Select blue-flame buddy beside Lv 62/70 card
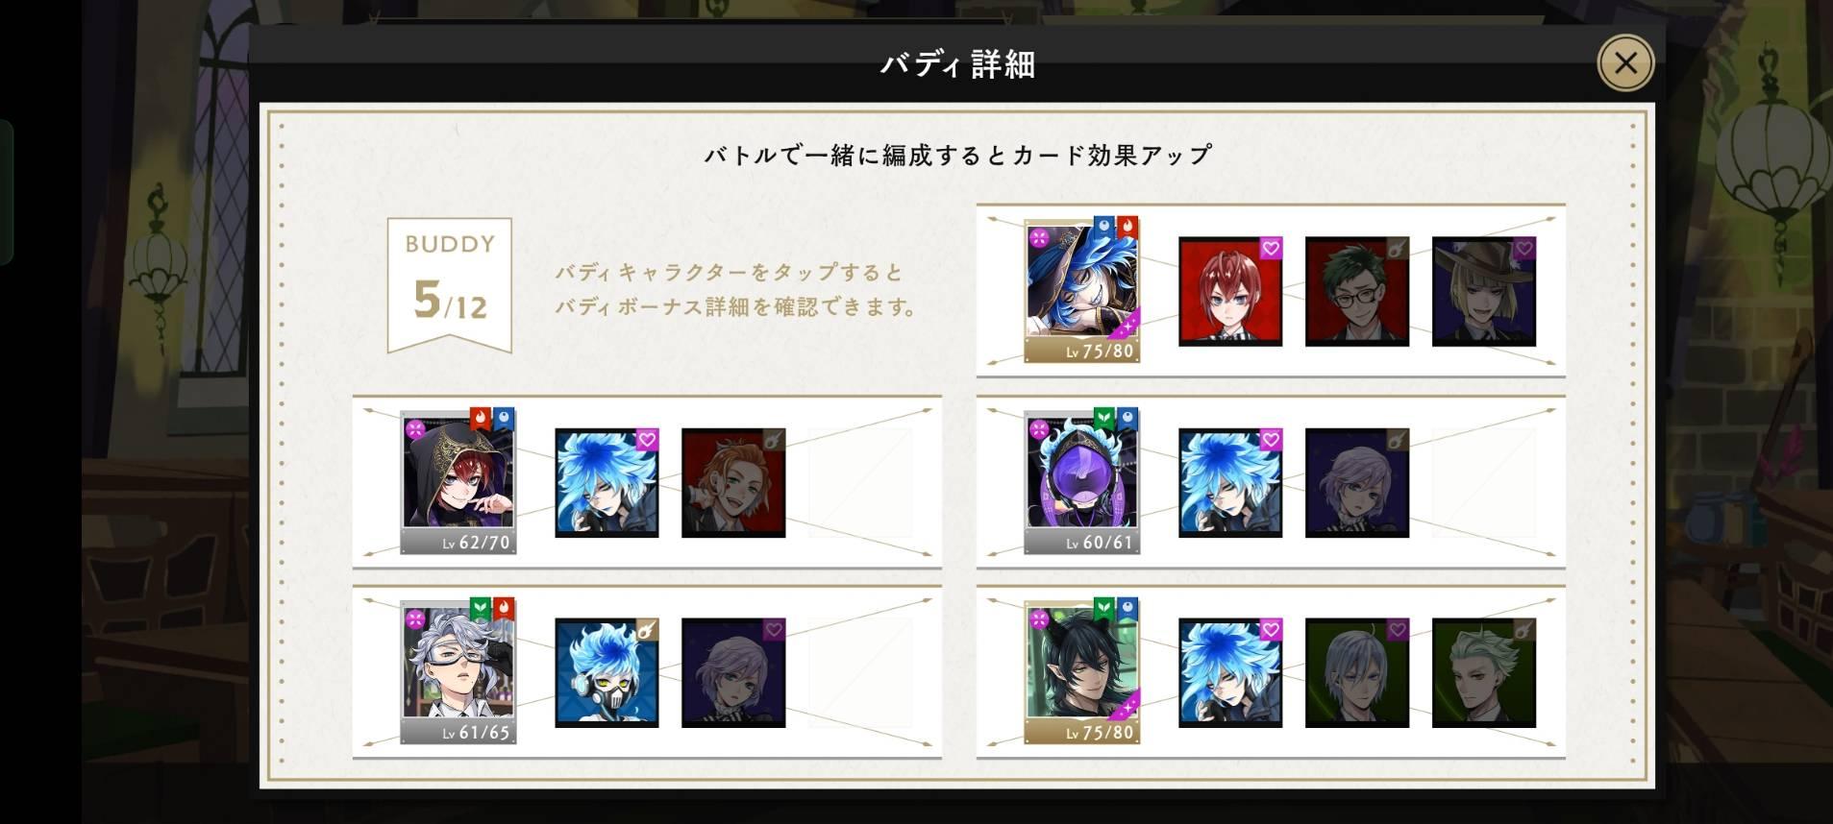Viewport: 1833px width, 824px height. pyautogui.click(x=607, y=483)
